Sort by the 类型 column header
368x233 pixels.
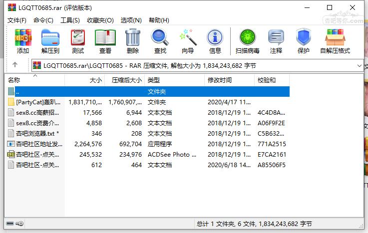[175, 80]
